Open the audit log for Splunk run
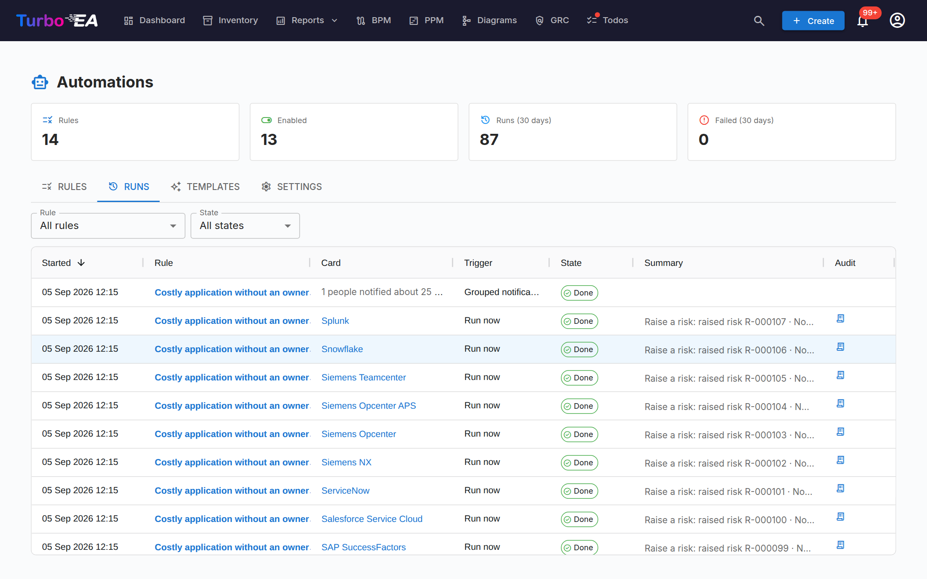 [x=840, y=319]
